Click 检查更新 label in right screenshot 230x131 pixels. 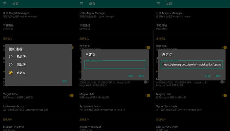tap(161, 46)
